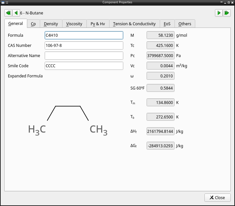Switch to the Cp tab
Viewport: 235px width, 206px height.
pyautogui.click(x=33, y=24)
